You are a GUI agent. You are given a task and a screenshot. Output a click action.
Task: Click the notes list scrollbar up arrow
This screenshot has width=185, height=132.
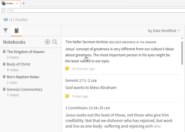182,38
